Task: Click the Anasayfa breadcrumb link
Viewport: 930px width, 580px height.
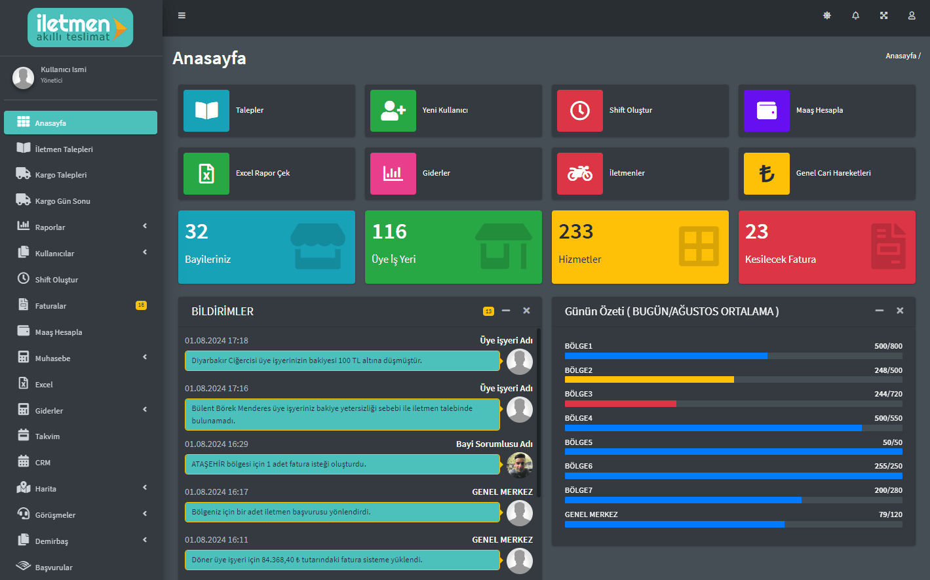Action: [x=901, y=56]
